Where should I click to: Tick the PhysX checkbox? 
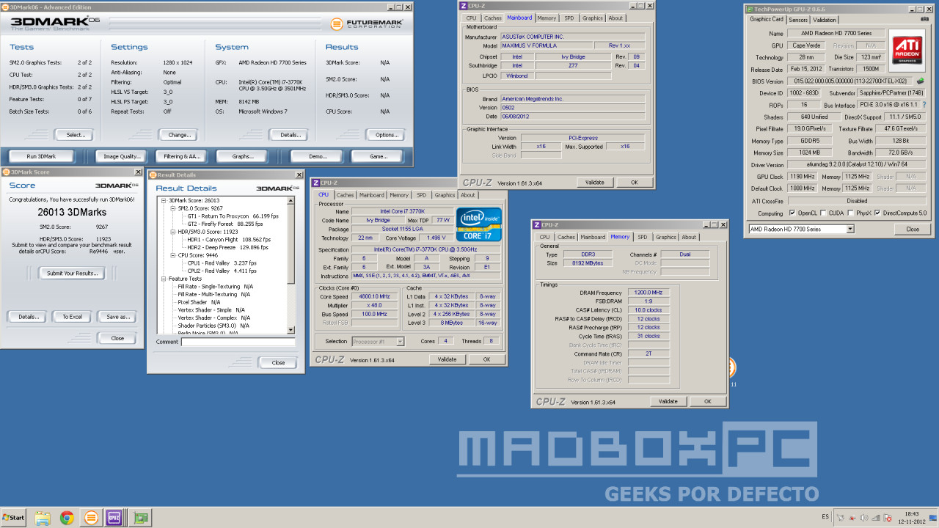coord(850,213)
